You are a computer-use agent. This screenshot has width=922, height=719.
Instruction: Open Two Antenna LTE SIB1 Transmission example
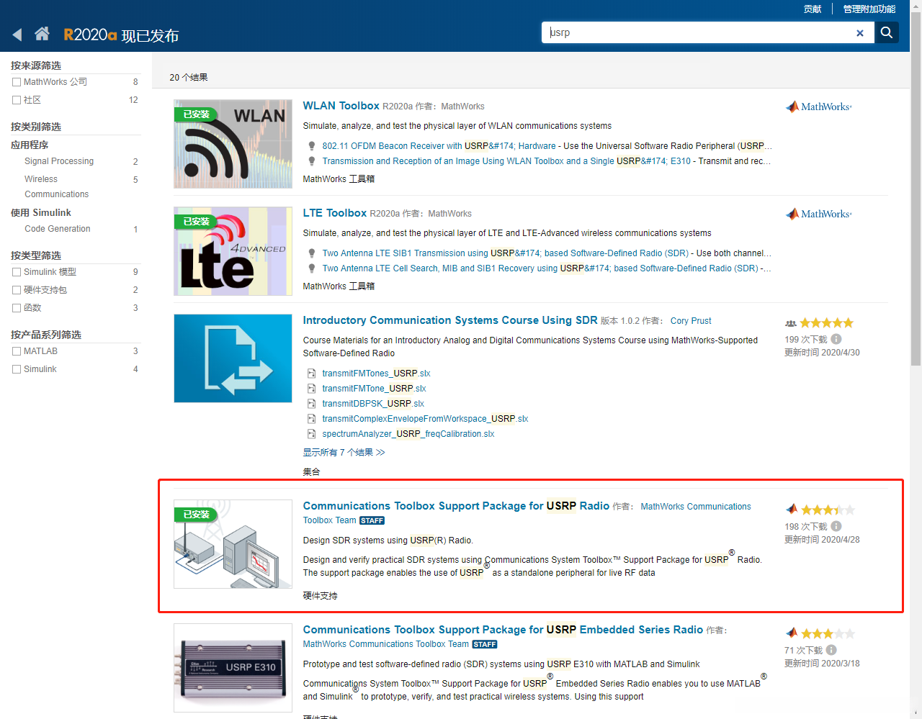click(506, 253)
